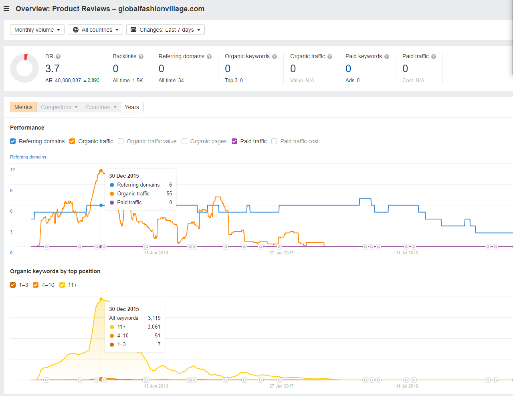Show help for Referring domains metric header
The image size is (513, 396).
pos(209,57)
